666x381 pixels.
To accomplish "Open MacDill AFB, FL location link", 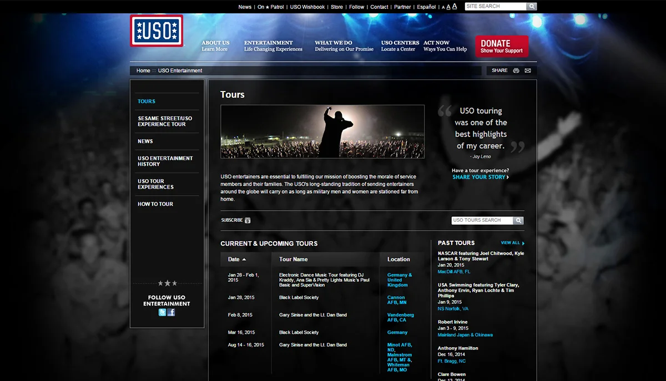I will (454, 272).
